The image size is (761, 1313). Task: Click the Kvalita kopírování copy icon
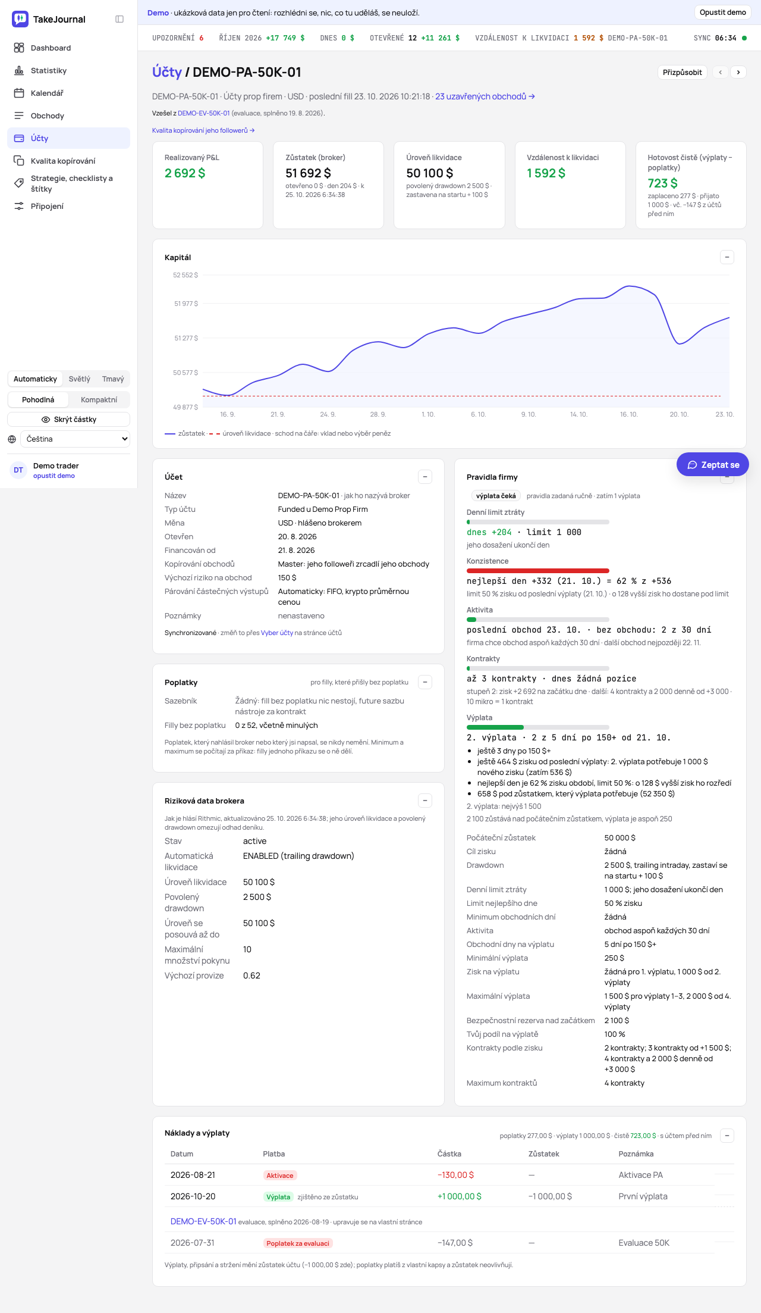pos(19,161)
